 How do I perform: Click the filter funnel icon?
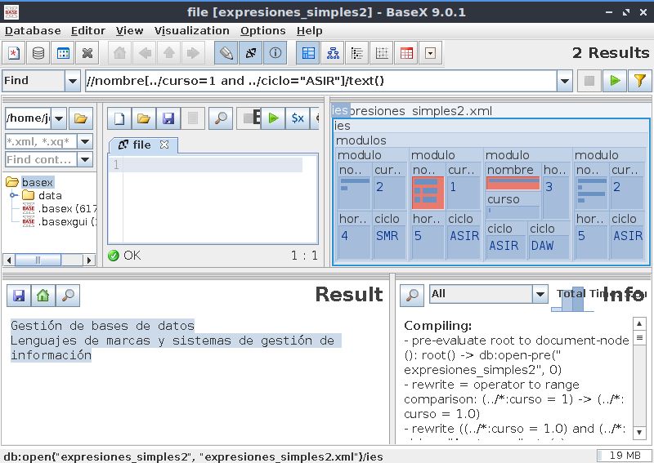[x=639, y=81]
